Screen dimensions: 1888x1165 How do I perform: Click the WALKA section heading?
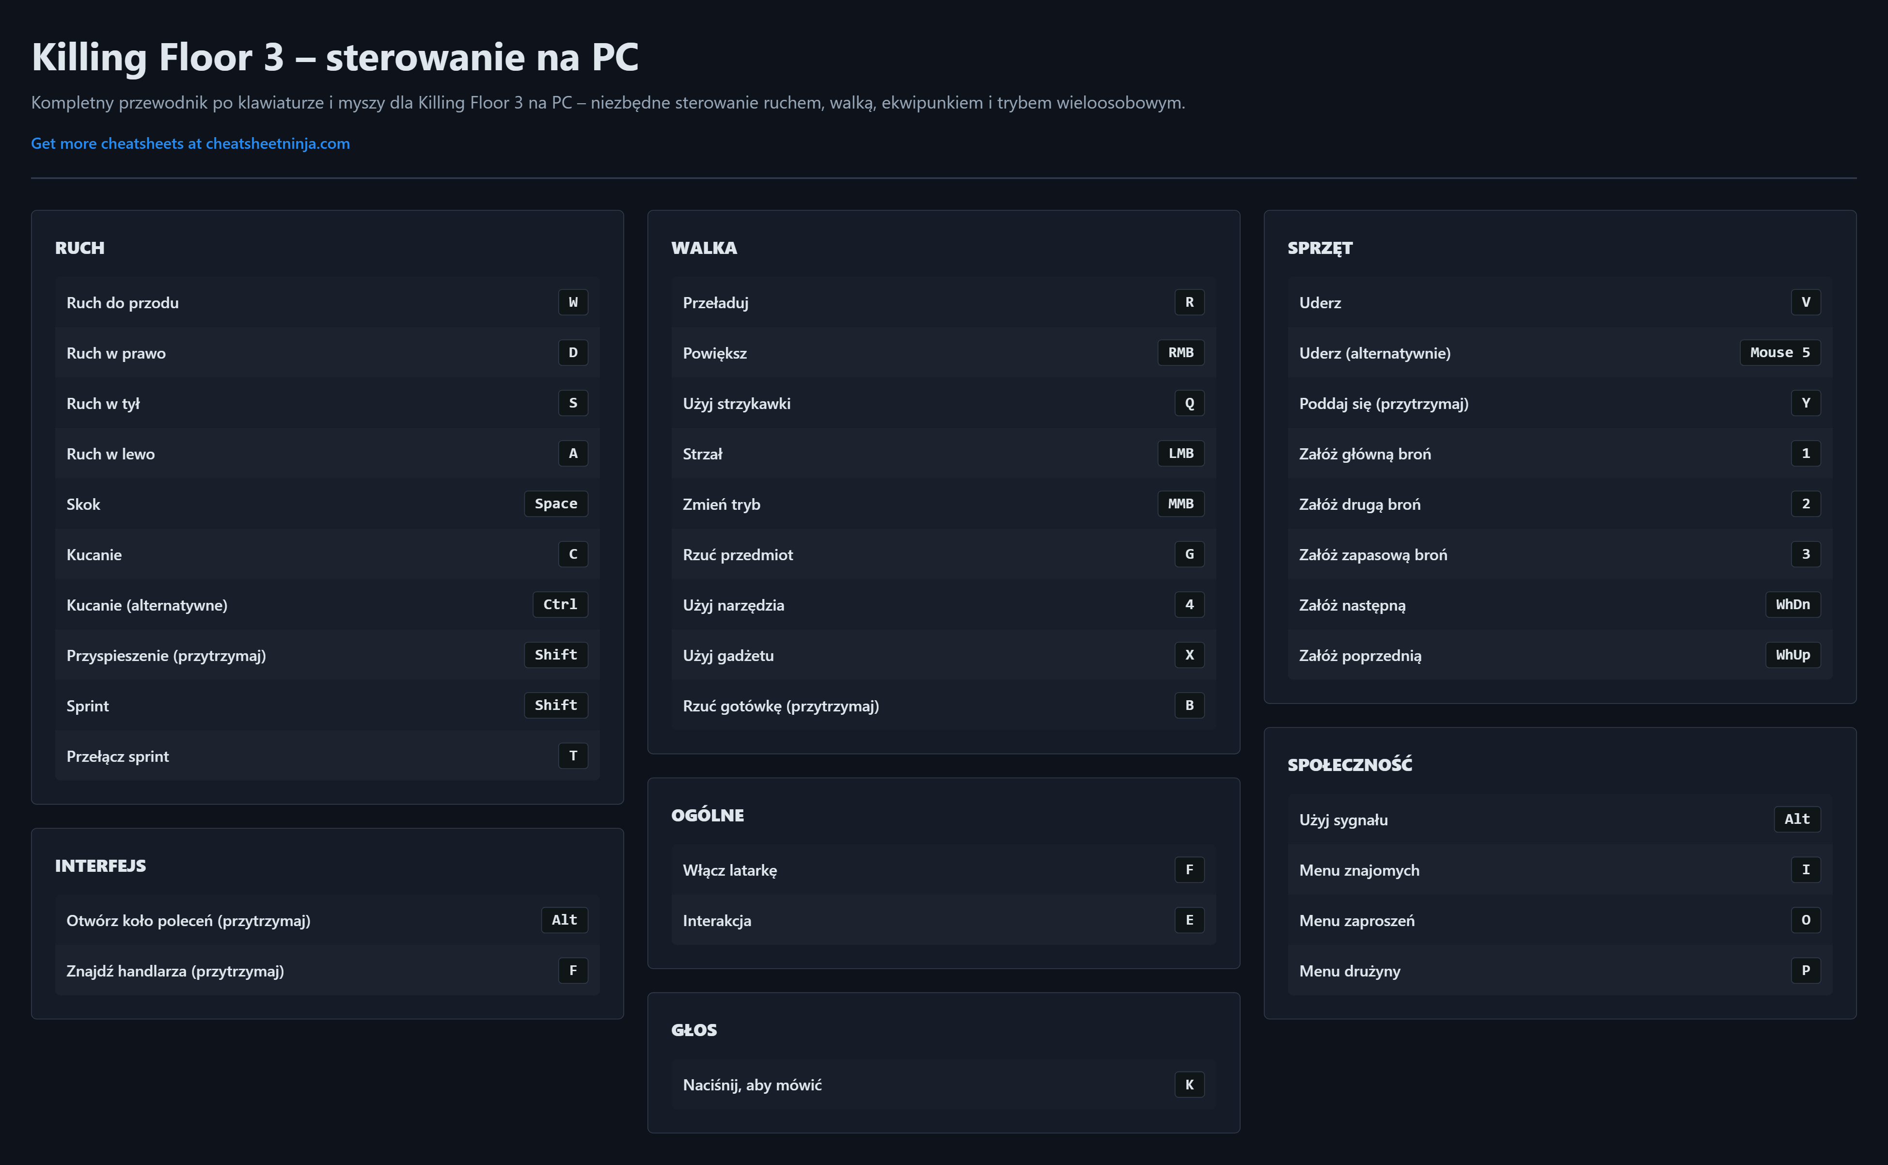(x=703, y=248)
